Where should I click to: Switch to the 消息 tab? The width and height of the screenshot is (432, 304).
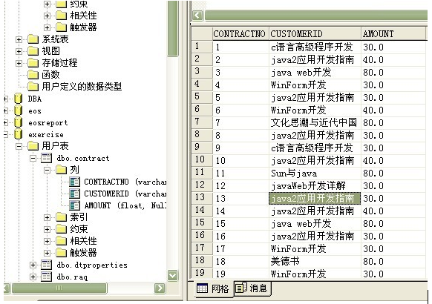coord(252,288)
